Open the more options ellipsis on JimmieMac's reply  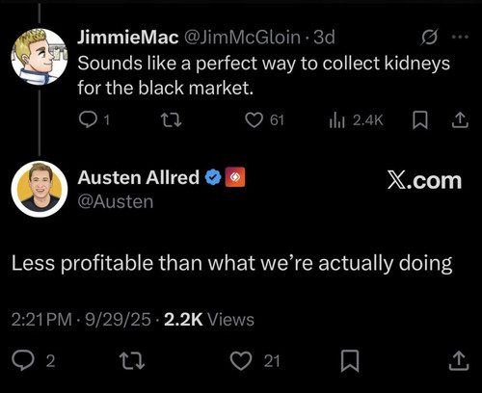(x=460, y=37)
